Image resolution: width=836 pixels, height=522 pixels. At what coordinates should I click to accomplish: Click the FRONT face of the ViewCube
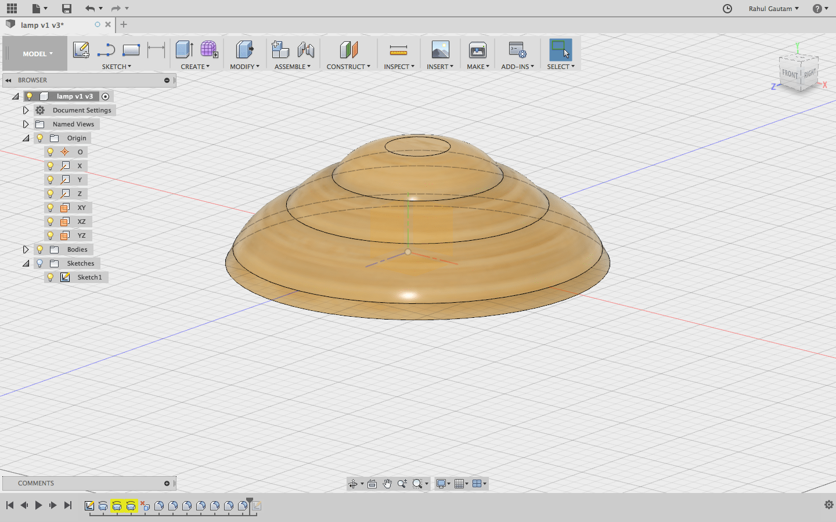pos(790,74)
